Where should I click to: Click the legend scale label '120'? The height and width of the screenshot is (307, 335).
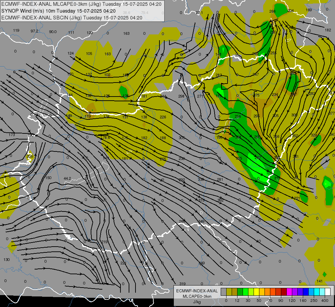pos(292,301)
